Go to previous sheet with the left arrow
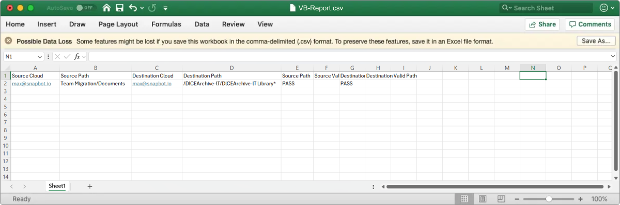This screenshot has height=205, width=620. [x=12, y=186]
